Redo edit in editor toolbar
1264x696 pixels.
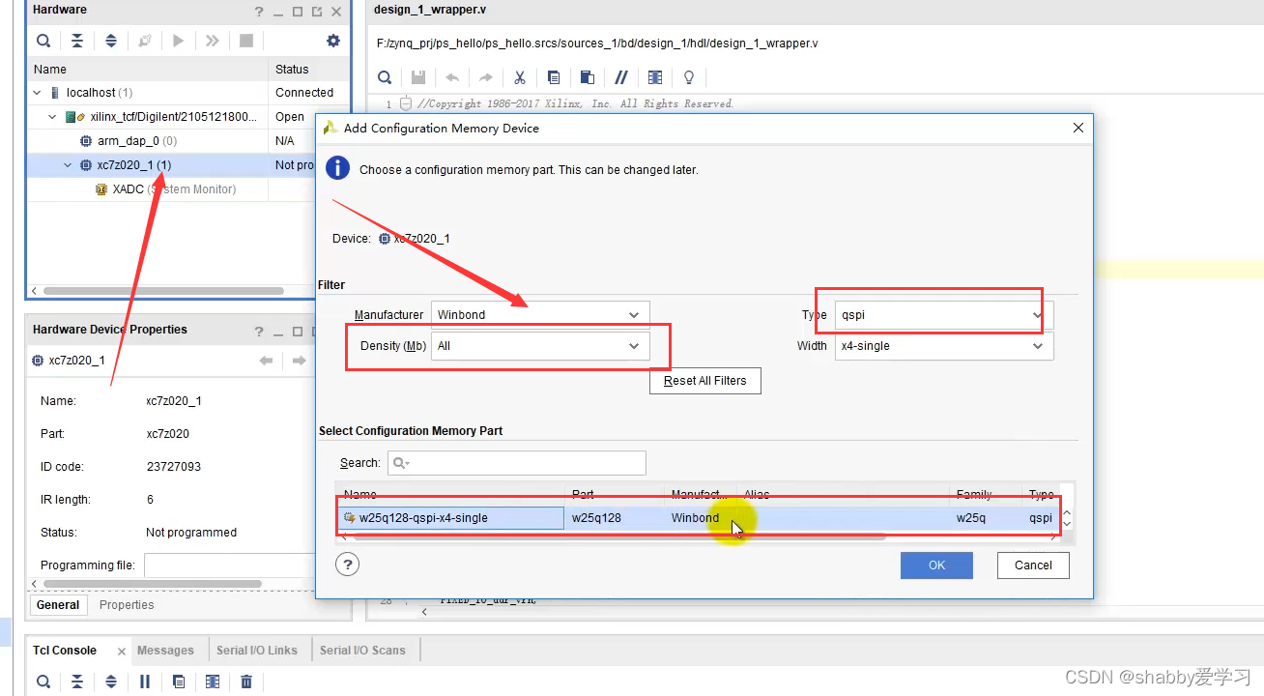[486, 77]
